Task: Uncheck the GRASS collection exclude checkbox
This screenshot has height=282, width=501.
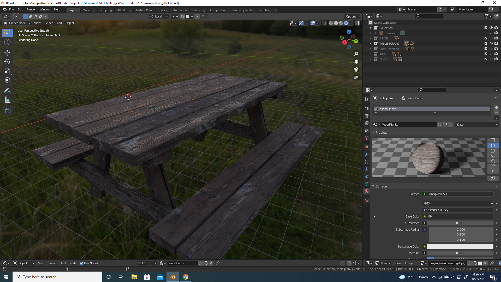Action: 486,38
